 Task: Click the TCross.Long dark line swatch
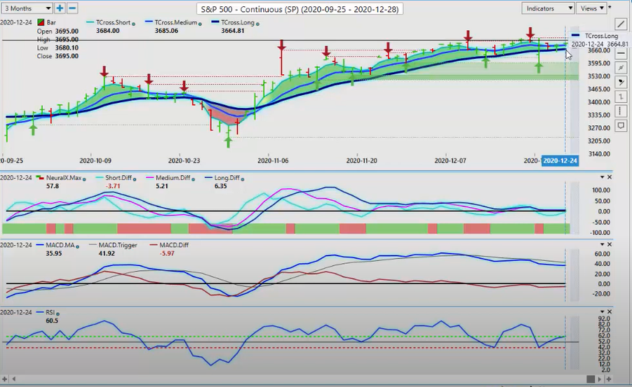click(x=215, y=22)
